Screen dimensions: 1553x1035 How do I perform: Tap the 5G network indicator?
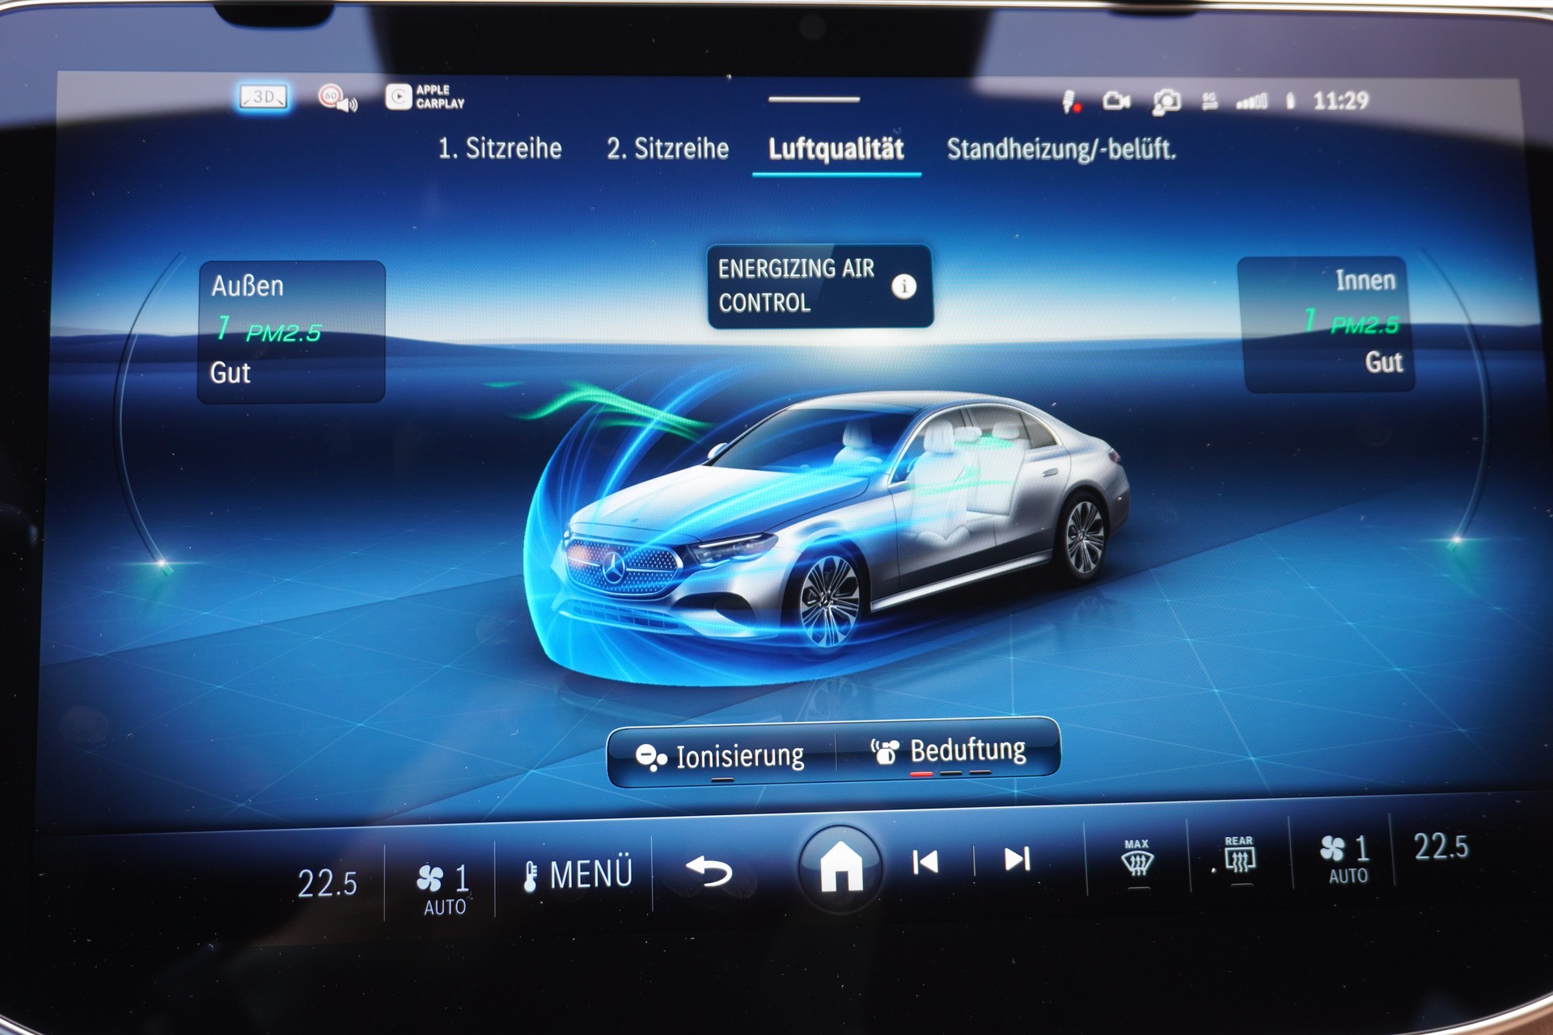pyautogui.click(x=1209, y=101)
